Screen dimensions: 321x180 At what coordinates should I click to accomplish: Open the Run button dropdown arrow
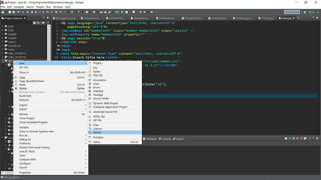point(75,12)
